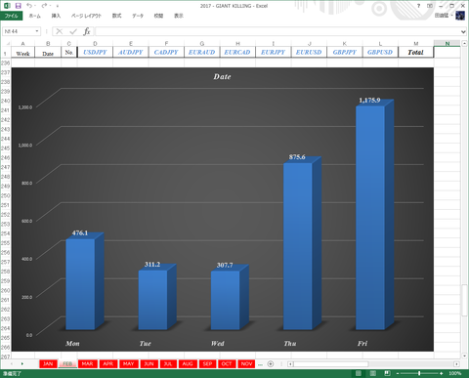The height and width of the screenshot is (378, 469).
Task: Click the Insert Function fx icon
Action: 87,31
